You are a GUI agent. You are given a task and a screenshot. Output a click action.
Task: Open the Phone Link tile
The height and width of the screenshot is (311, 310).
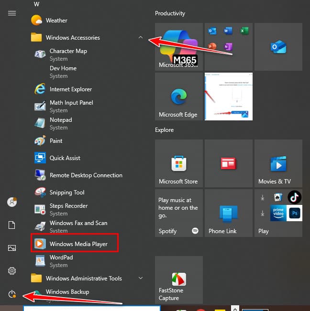tap(229, 213)
